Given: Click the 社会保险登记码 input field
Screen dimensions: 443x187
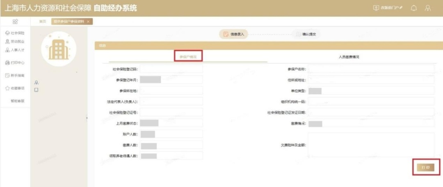Looking at the screenshot, I should [x=171, y=69].
